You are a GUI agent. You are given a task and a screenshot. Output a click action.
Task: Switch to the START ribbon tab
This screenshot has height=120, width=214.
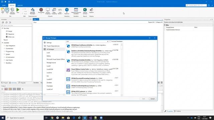[x=4, y=5]
